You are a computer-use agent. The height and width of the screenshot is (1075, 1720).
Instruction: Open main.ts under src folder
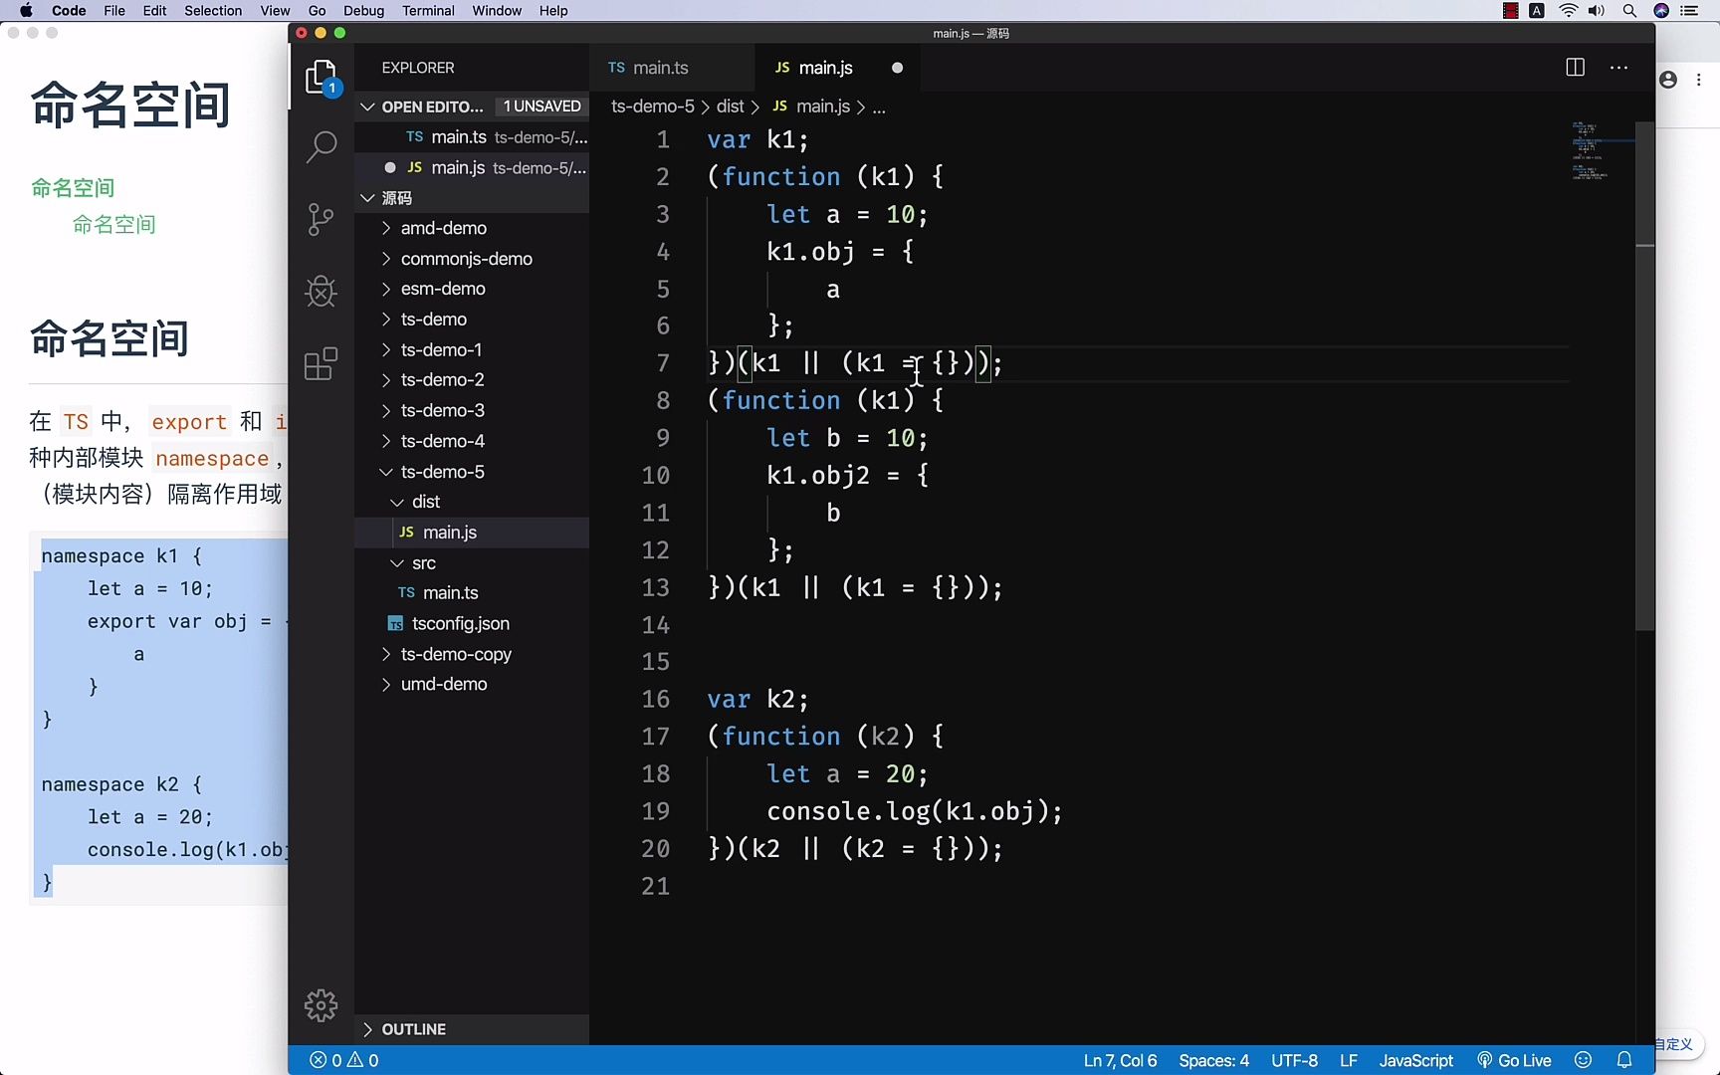pyautogui.click(x=472, y=593)
